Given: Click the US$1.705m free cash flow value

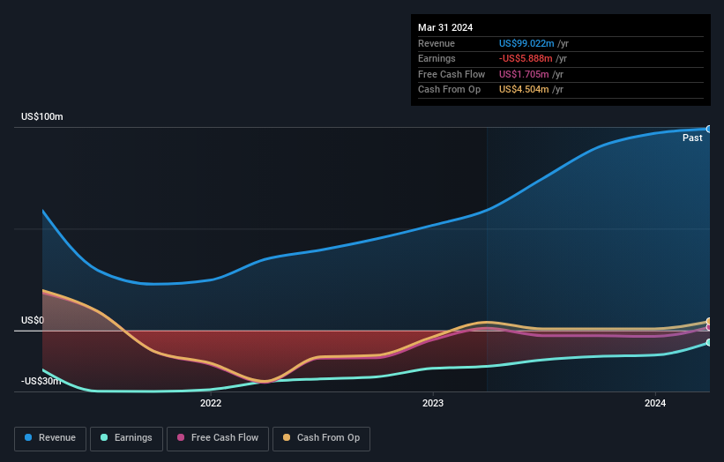Looking at the screenshot, I should tap(524, 74).
